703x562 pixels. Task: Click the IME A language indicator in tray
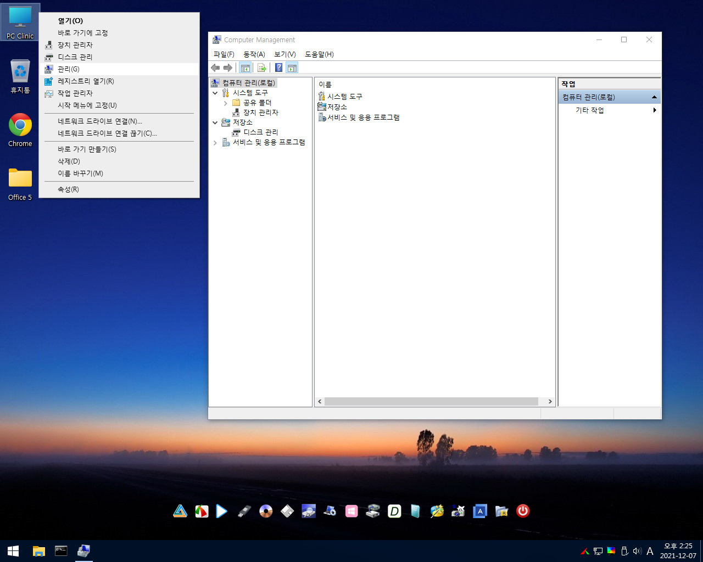650,551
